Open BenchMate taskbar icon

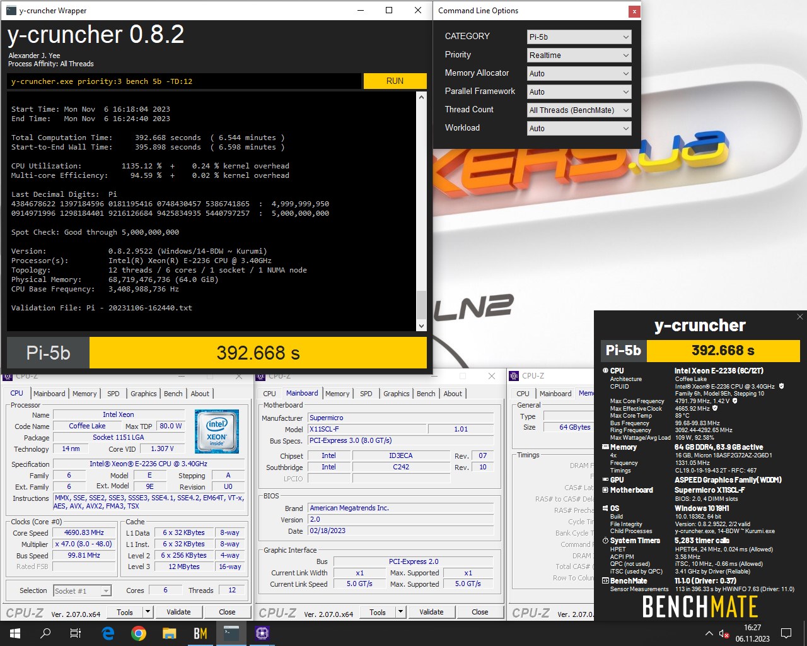(200, 633)
